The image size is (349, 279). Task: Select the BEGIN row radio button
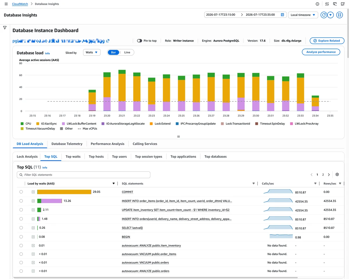21,237
